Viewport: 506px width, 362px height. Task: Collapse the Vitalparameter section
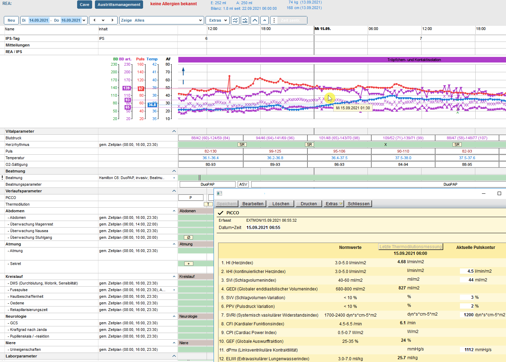pyautogui.click(x=174, y=131)
